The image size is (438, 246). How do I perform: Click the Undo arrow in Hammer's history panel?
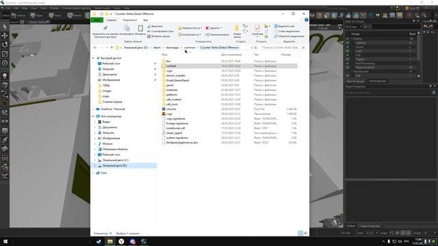(425, 27)
